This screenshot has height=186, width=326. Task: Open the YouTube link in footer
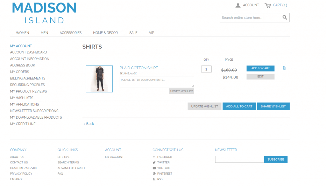(164, 168)
